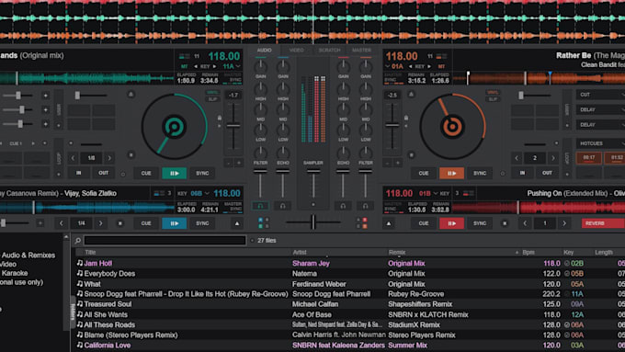Click the red deck play/pause button
Image resolution: width=625 pixels, height=352 pixels.
(451, 223)
